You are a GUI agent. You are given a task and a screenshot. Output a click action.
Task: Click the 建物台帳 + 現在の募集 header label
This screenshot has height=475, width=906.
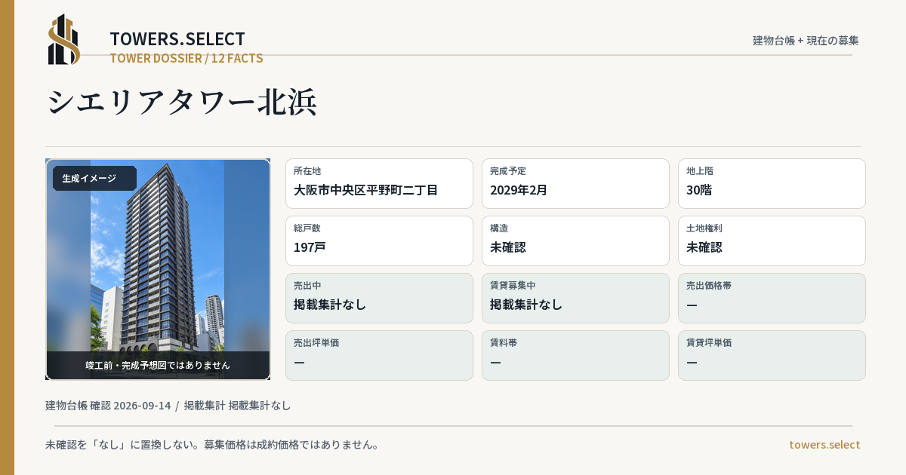806,41
